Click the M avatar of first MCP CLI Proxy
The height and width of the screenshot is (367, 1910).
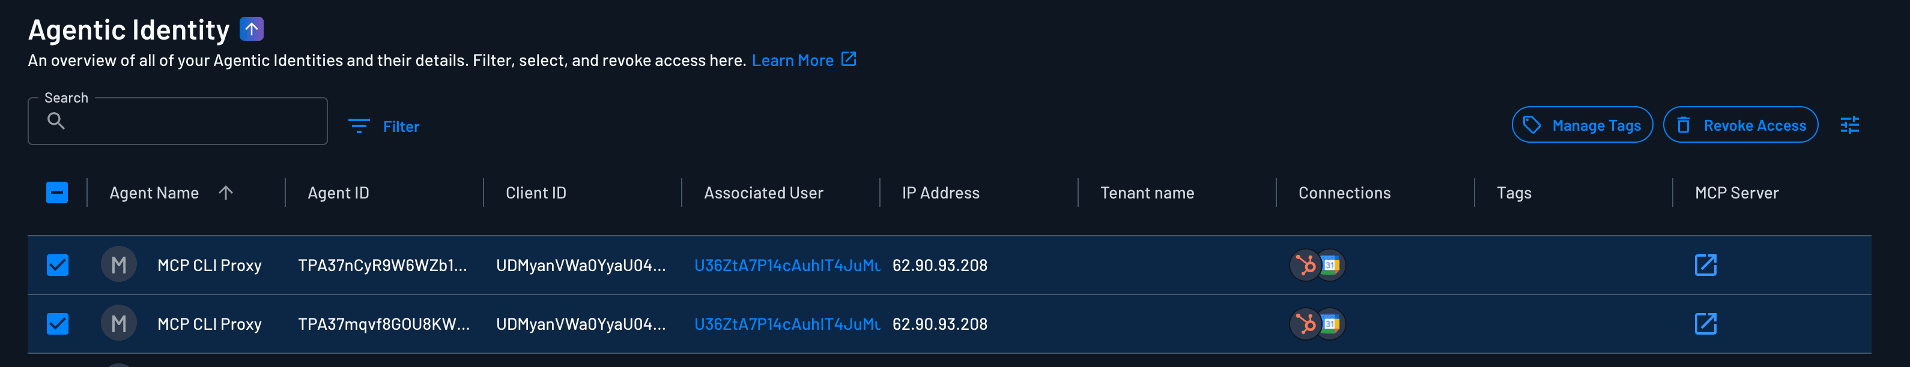pos(119,265)
